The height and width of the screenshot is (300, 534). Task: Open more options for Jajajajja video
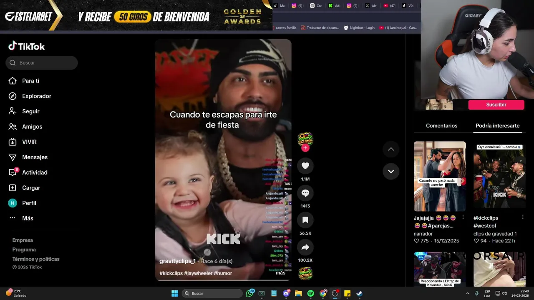coord(463,217)
